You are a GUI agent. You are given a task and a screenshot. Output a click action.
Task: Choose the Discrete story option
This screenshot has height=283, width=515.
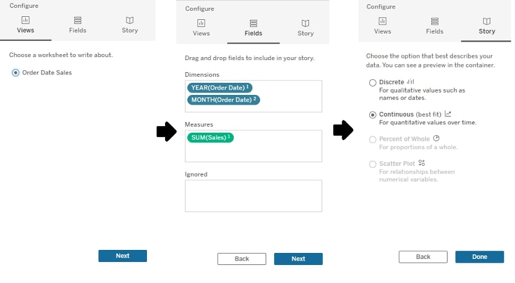pyautogui.click(x=372, y=82)
